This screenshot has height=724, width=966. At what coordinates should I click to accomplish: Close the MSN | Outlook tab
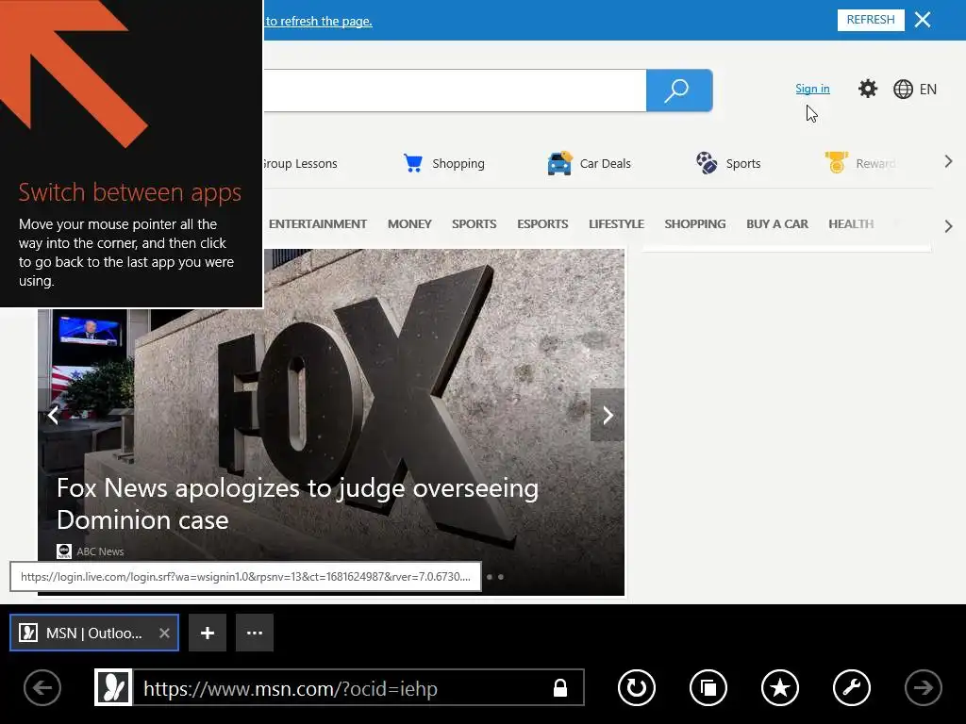[x=164, y=633]
